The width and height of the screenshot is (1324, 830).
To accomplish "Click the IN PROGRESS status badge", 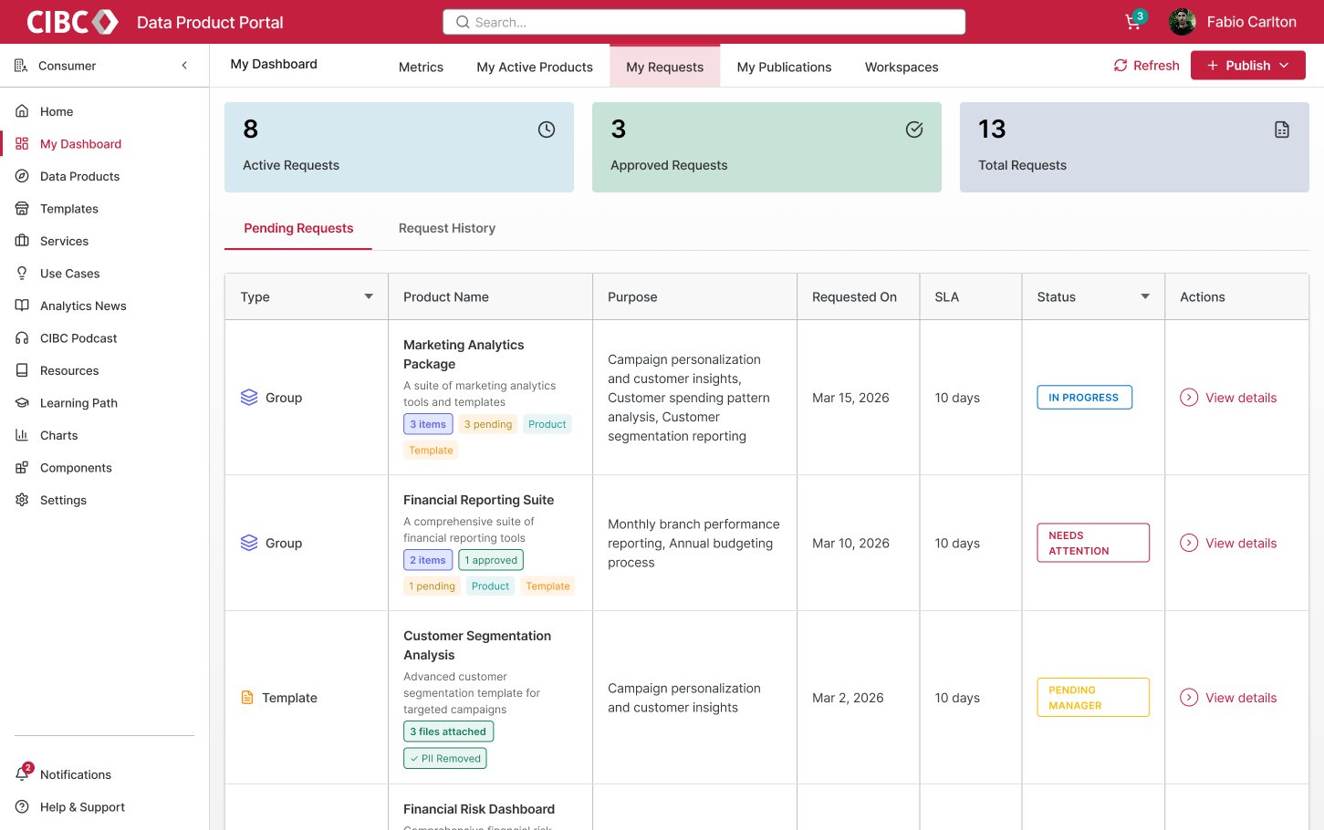I will pyautogui.click(x=1084, y=398).
